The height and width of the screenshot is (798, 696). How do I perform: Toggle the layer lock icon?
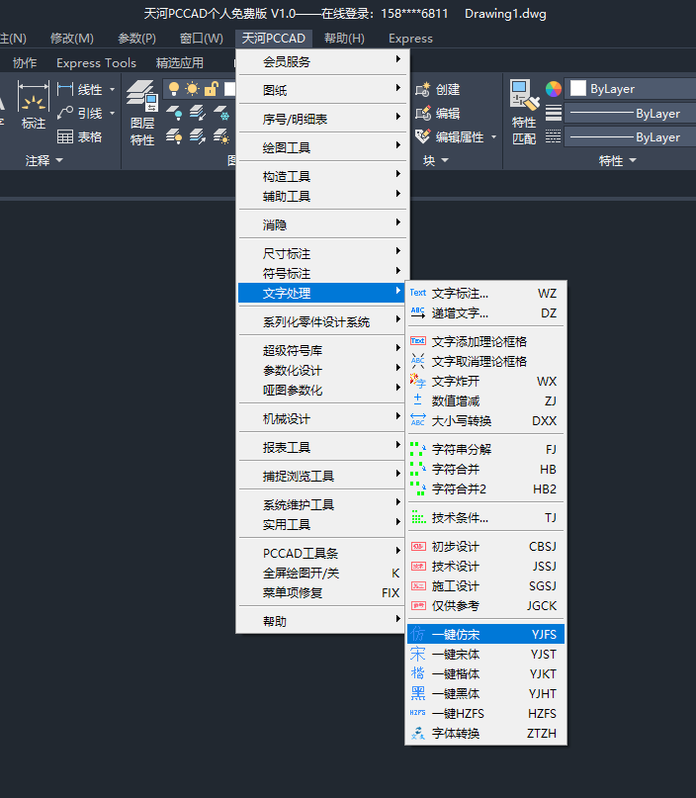point(210,89)
